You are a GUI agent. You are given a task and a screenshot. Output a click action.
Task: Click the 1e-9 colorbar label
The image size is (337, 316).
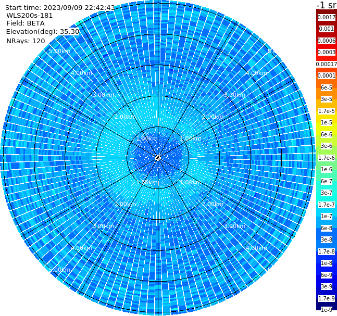click(x=327, y=310)
